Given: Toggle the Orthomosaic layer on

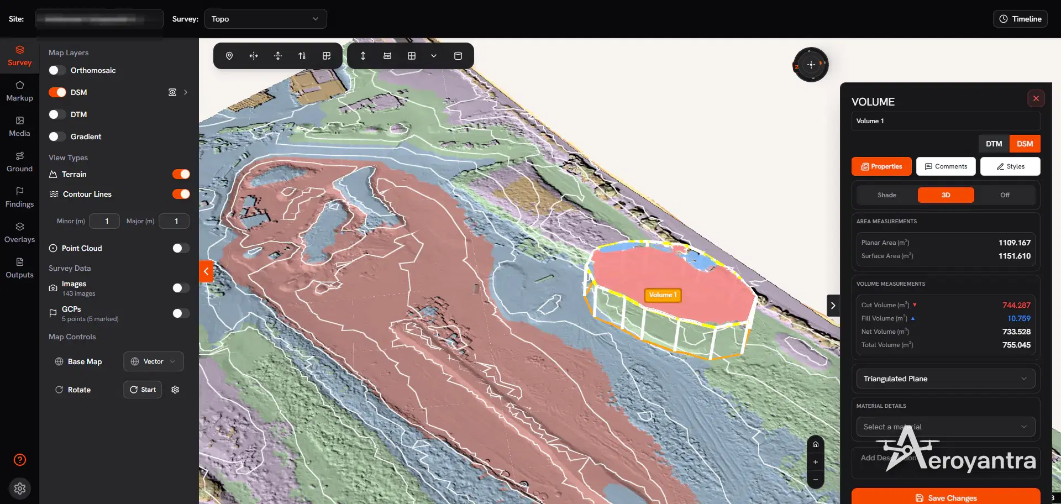Looking at the screenshot, I should (x=57, y=70).
